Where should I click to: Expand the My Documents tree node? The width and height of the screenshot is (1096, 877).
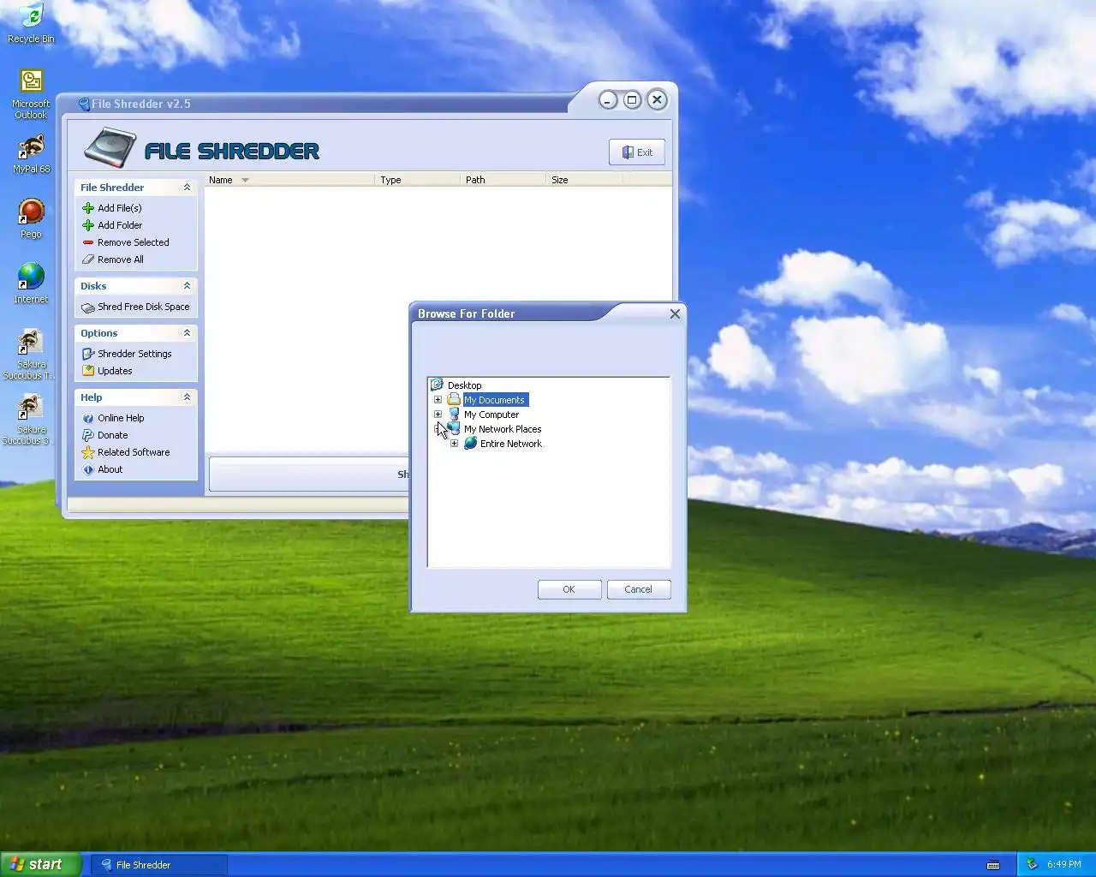pos(438,400)
